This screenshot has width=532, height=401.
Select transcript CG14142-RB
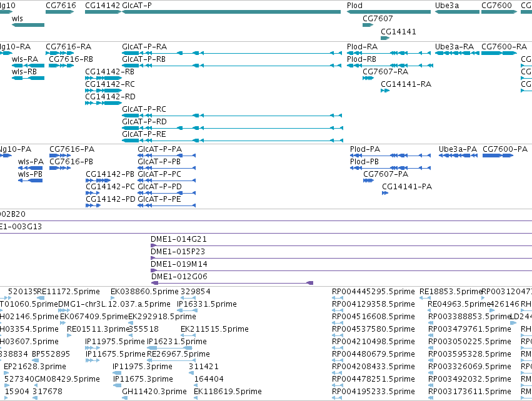click(104, 78)
